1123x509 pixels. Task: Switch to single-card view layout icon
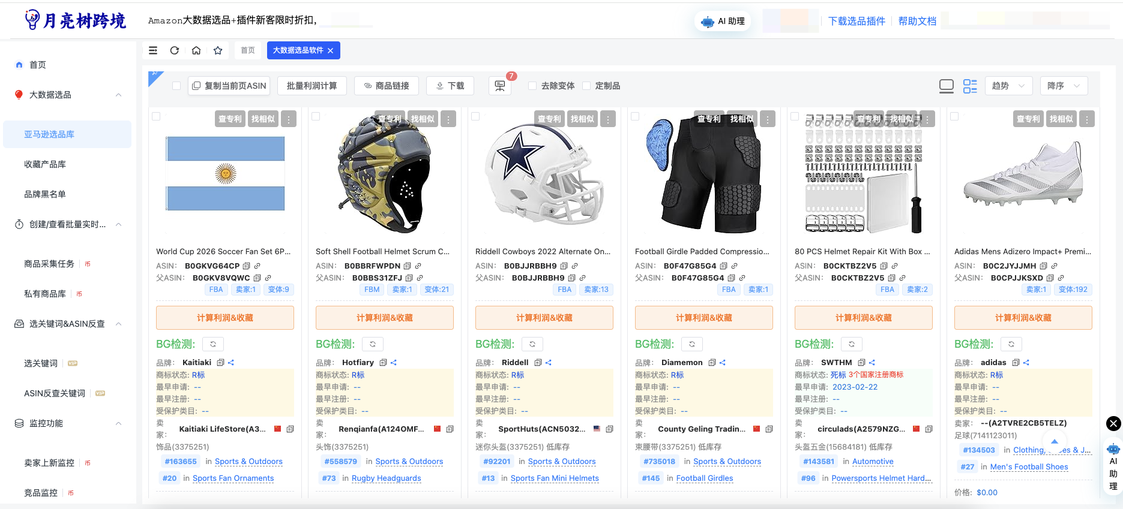tap(947, 86)
